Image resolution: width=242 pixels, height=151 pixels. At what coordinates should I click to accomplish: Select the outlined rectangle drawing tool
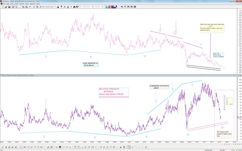(x=67, y=147)
